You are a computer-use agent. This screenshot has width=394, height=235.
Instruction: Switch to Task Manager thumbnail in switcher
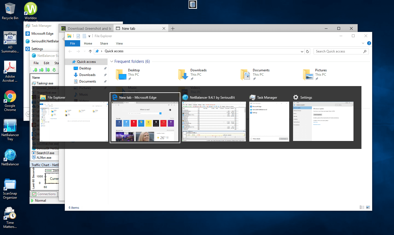click(x=269, y=121)
